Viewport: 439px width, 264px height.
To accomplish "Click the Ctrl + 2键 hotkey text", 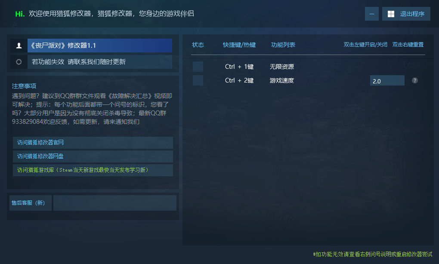I will pyautogui.click(x=239, y=80).
